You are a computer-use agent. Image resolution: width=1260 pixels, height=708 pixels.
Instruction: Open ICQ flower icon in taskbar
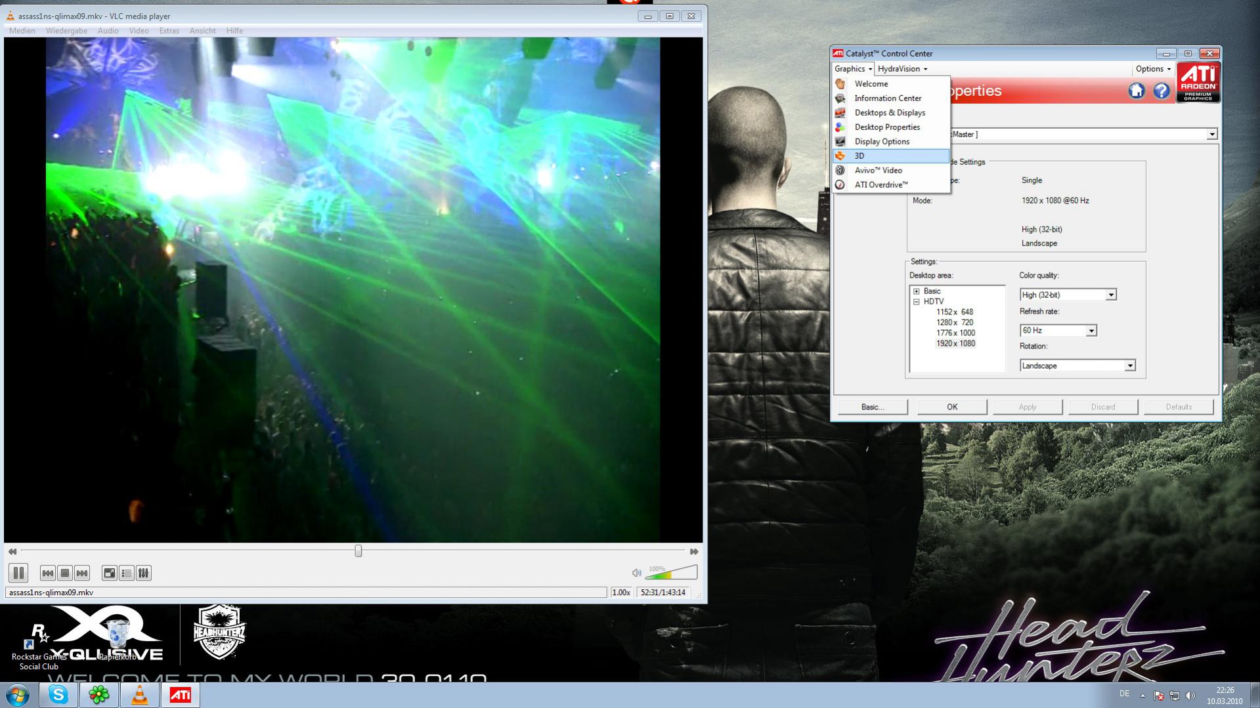pyautogui.click(x=98, y=696)
